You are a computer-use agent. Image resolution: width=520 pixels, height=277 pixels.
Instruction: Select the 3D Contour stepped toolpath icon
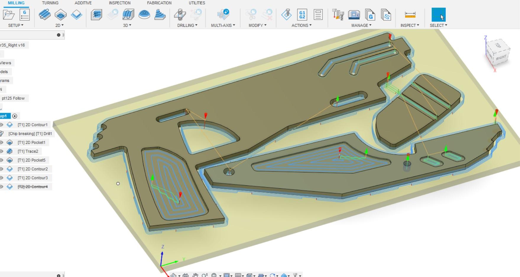pyautogui.click(x=160, y=14)
